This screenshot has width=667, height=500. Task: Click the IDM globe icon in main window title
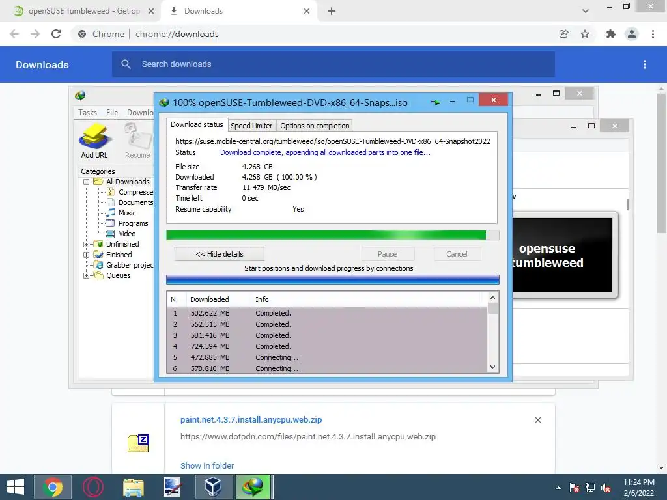coord(80,96)
